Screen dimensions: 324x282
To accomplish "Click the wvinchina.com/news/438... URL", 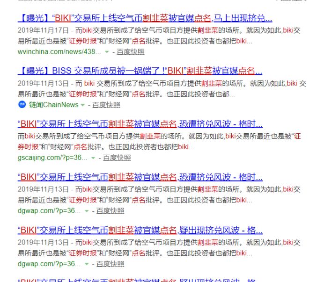I will pos(59,51).
